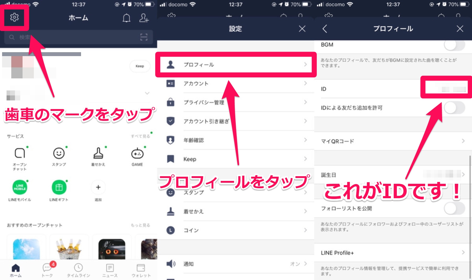
Task: Tap the 年齢確認 shield icon
Action: click(171, 140)
